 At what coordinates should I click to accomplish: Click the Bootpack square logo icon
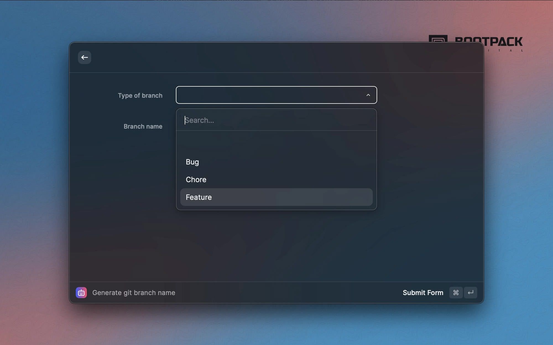click(x=438, y=39)
